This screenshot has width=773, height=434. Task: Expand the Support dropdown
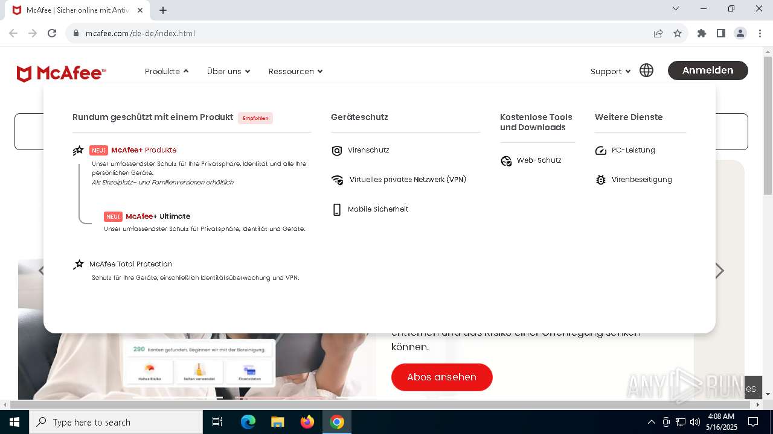[611, 71]
